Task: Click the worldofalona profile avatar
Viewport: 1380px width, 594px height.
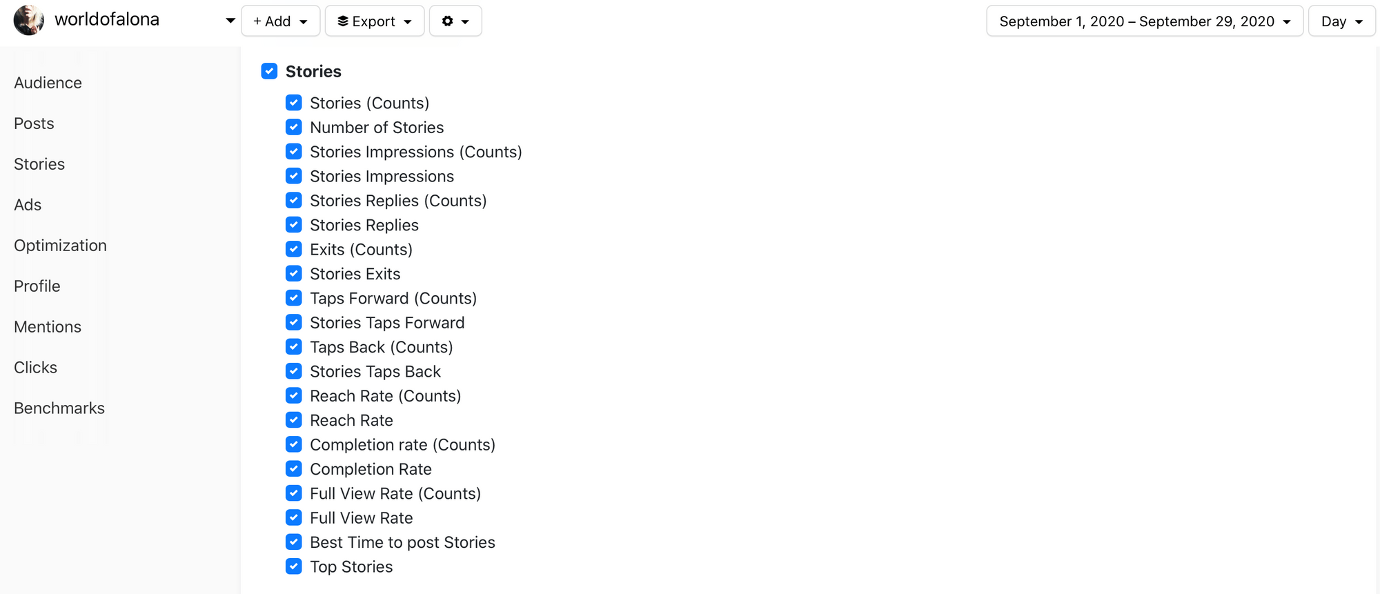Action: (29, 20)
